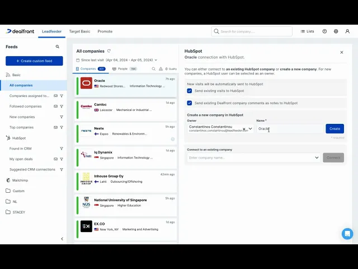The height and width of the screenshot is (269, 358).
Task: Click email icon for Followed companies
Action: 55,106
